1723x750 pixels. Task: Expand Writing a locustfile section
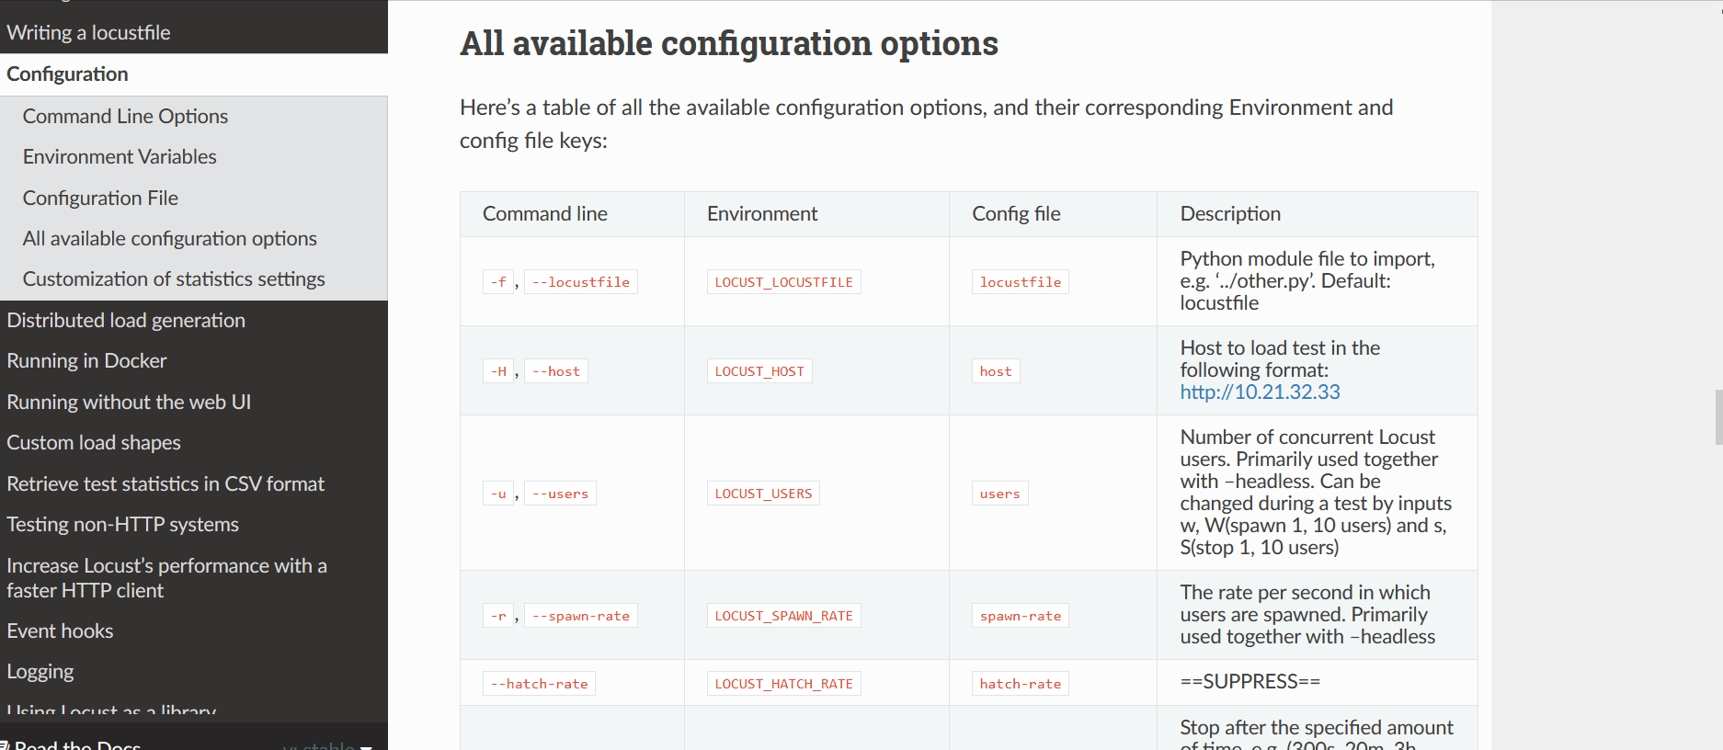(x=88, y=33)
